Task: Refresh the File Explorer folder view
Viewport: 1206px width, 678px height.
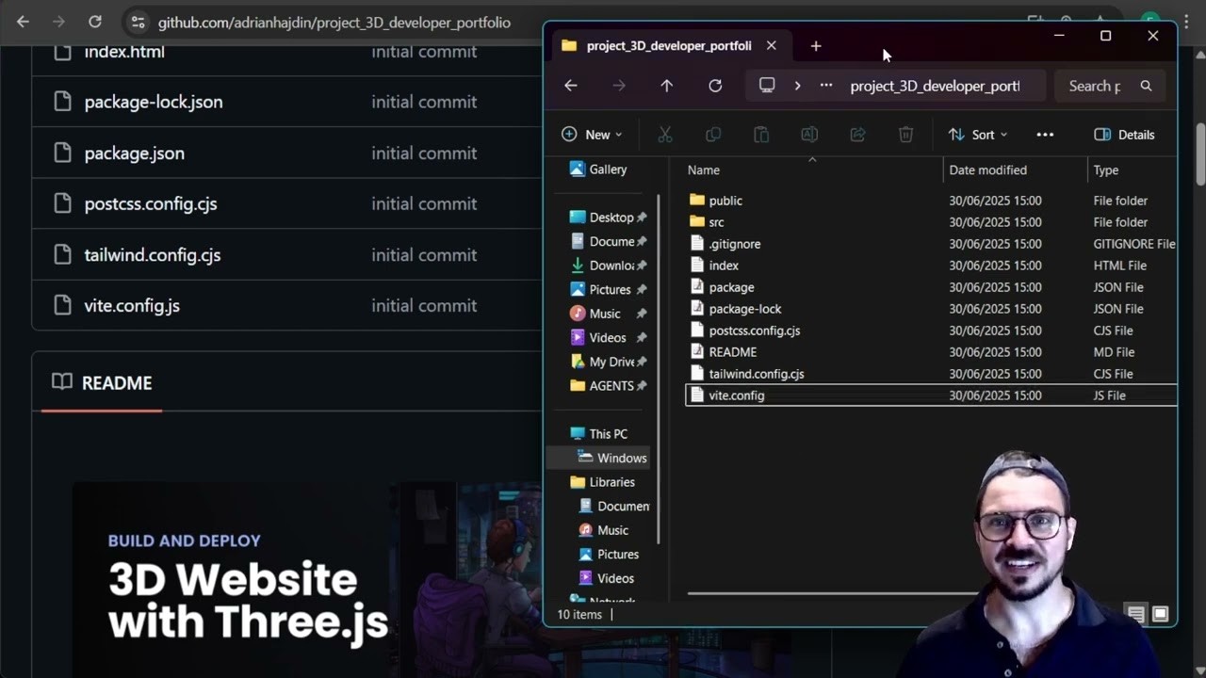Action: (x=715, y=86)
